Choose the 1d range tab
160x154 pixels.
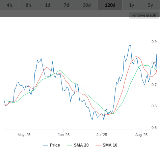click(x=48, y=5)
